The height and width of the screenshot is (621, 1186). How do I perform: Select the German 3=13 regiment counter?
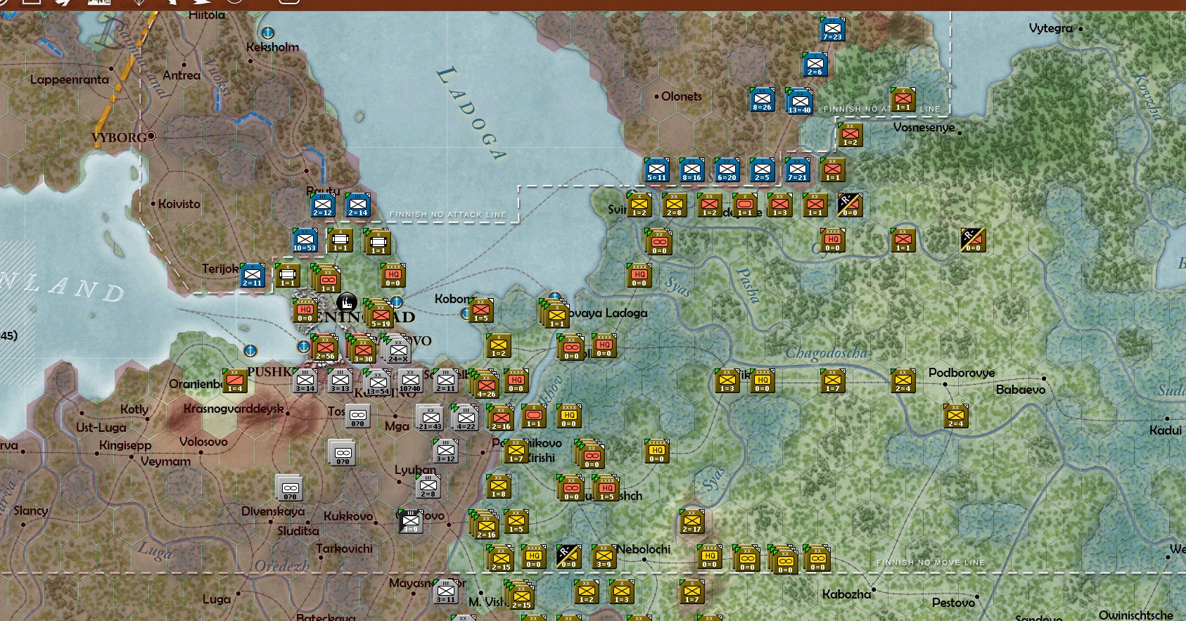coord(340,381)
